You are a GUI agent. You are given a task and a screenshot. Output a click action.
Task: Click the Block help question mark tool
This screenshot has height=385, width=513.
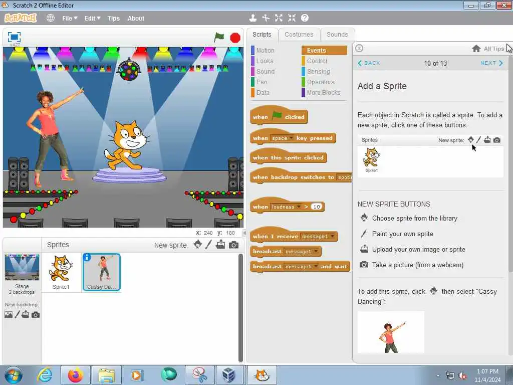pyautogui.click(x=305, y=18)
